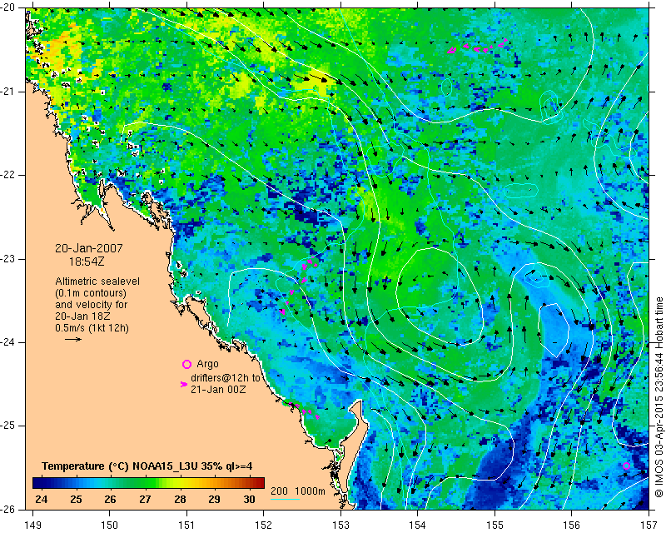Screen dimensions: 666x533
Task: Click the 'and velocity for' text
Action: (x=92, y=305)
